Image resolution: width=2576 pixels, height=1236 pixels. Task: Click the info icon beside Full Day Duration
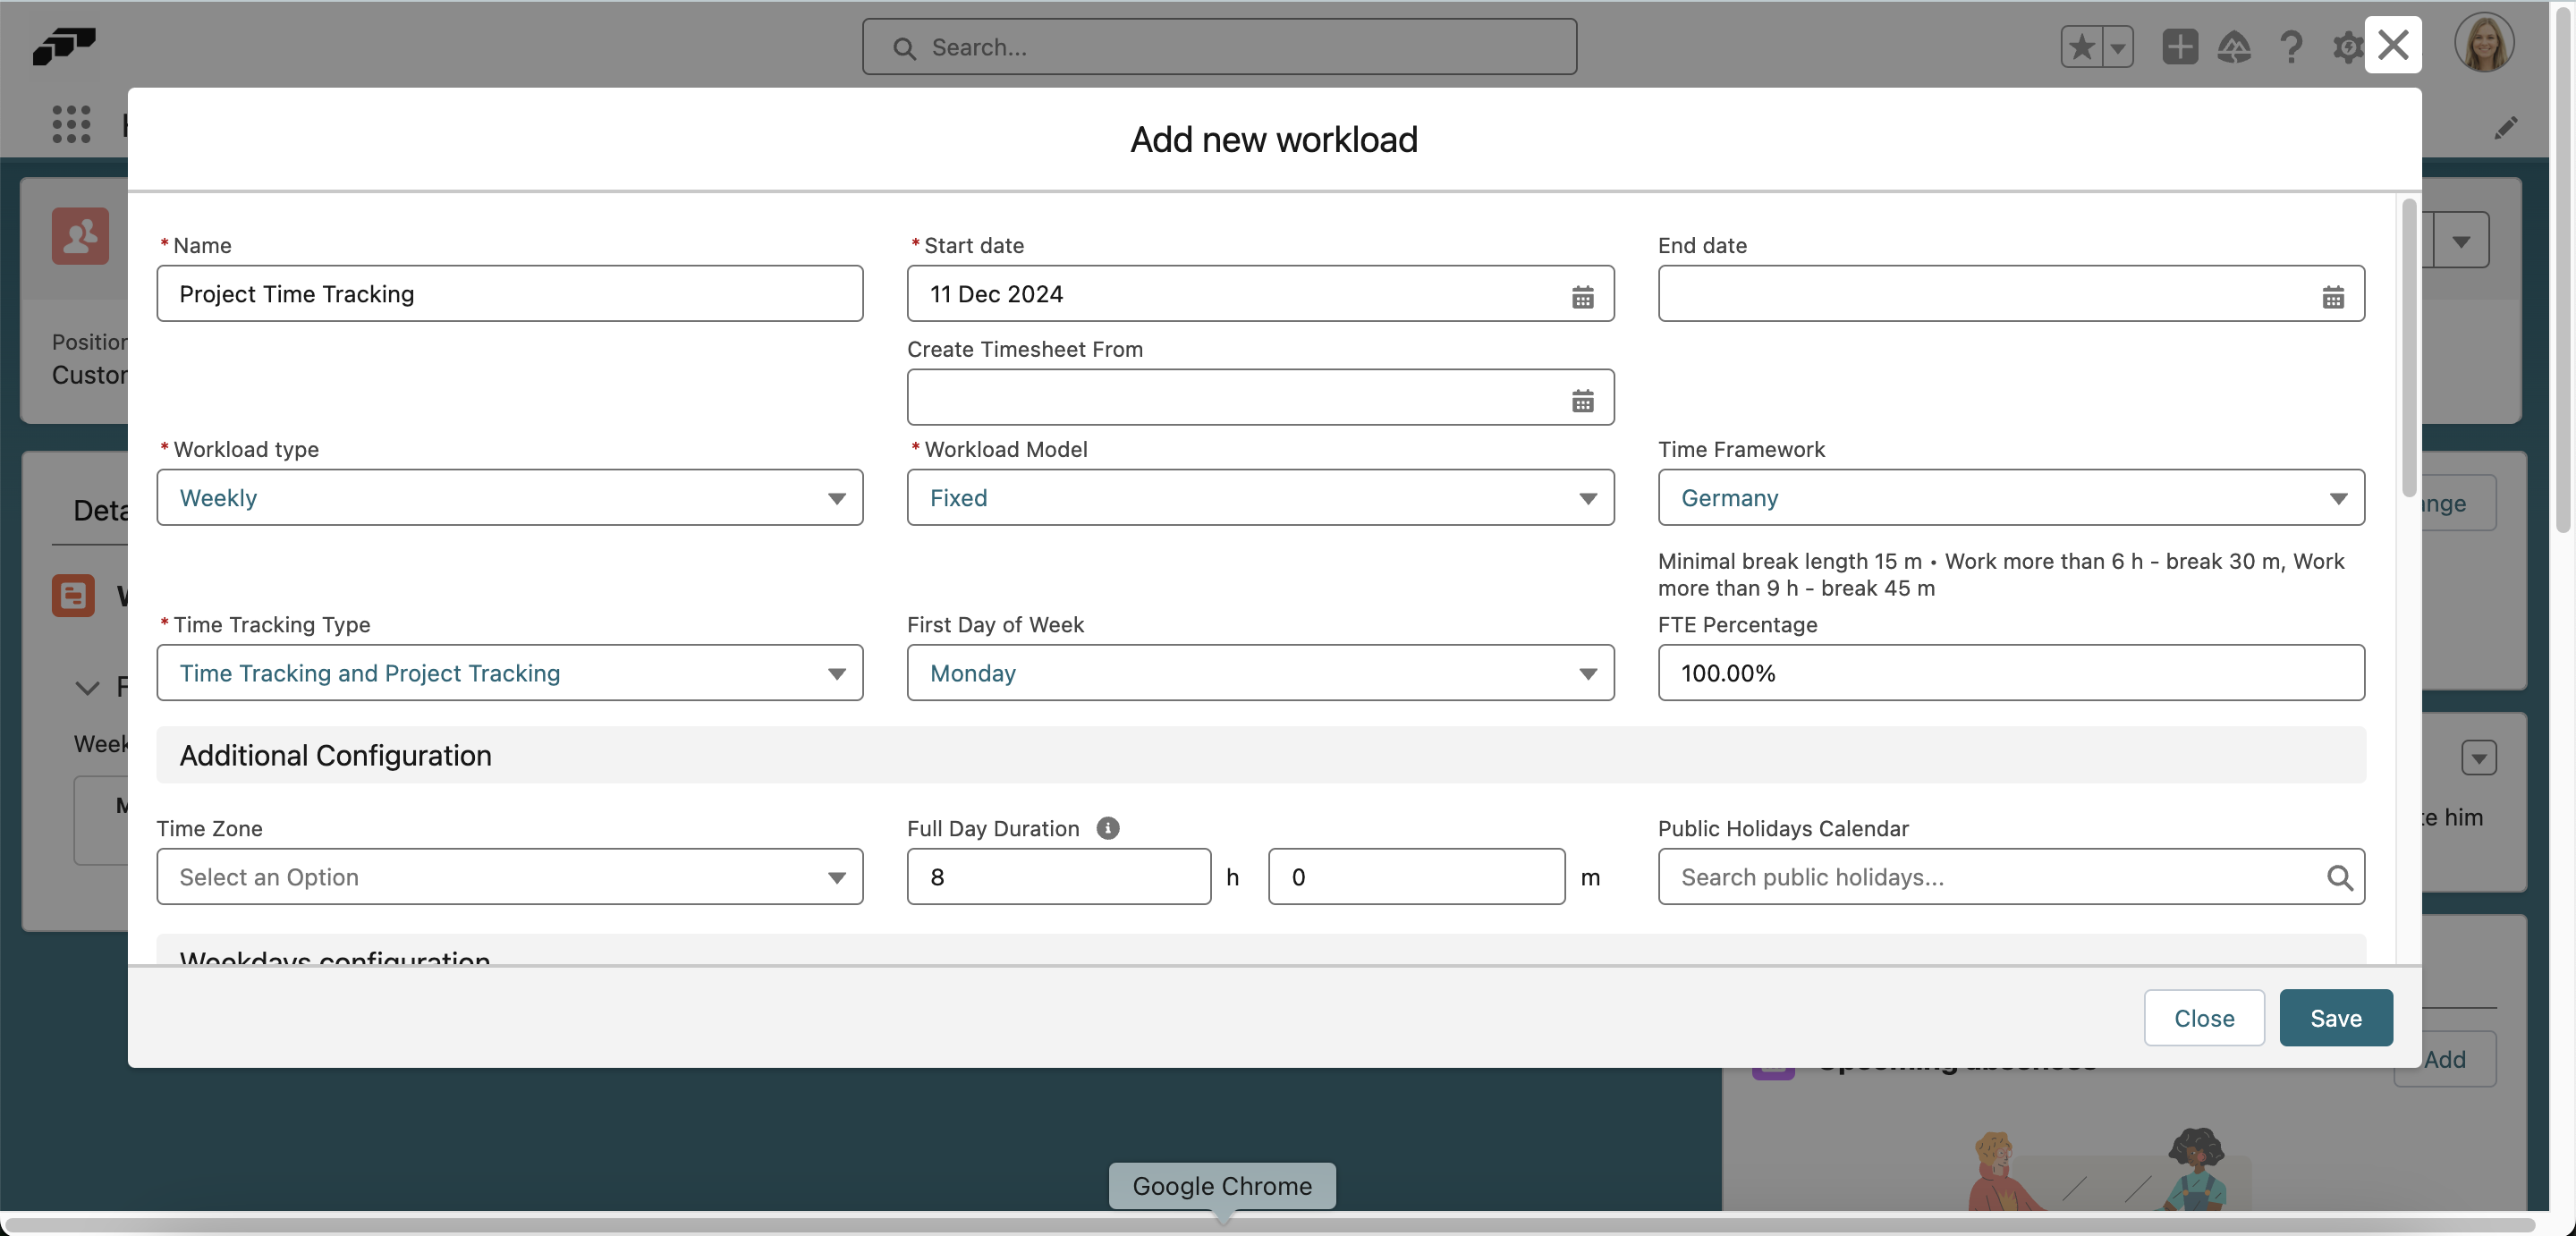coord(1108,828)
